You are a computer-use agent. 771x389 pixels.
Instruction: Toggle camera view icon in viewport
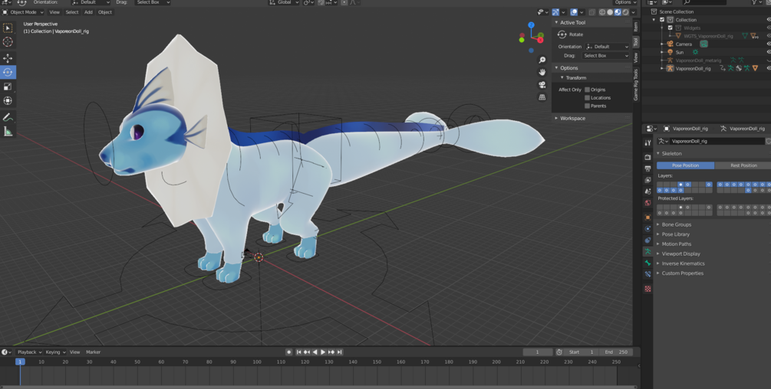click(542, 84)
